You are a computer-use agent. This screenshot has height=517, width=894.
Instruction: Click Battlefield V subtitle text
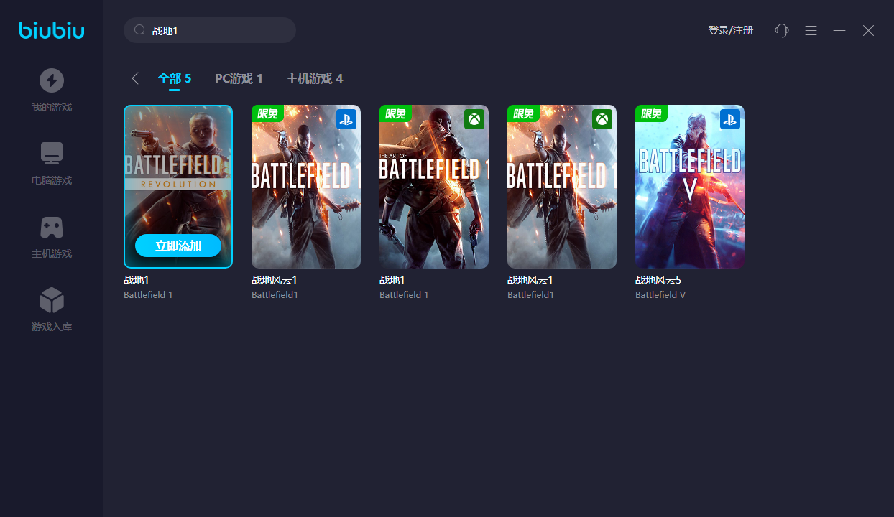660,295
